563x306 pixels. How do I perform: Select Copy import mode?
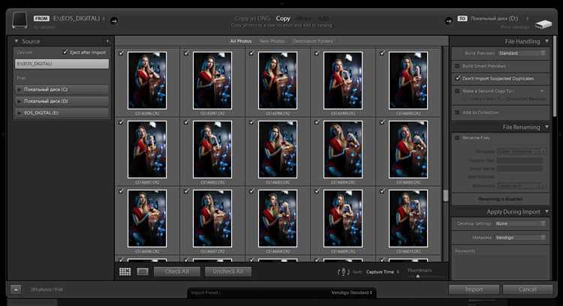(283, 18)
